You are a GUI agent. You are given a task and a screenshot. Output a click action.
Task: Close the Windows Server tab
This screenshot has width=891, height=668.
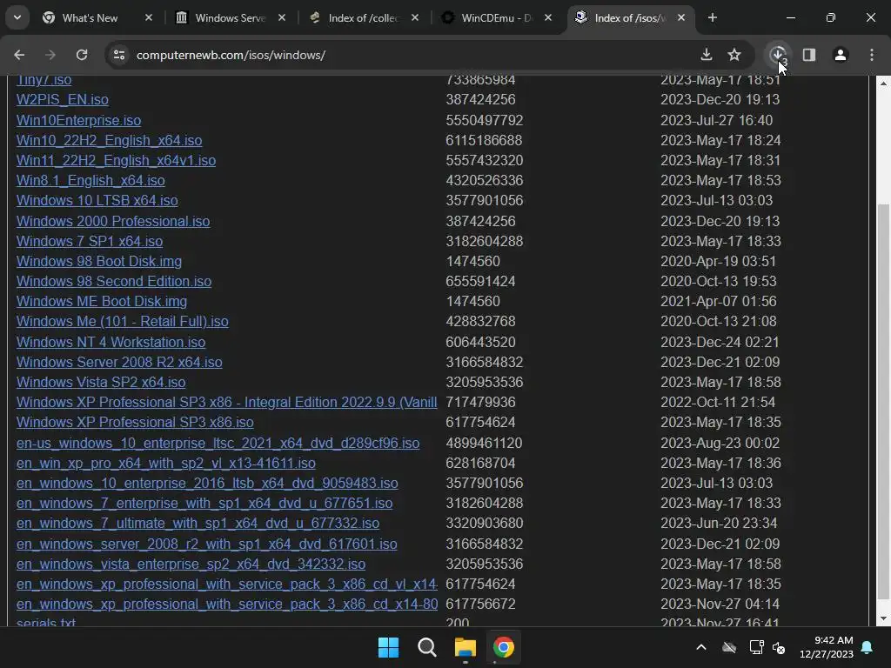pos(282,17)
